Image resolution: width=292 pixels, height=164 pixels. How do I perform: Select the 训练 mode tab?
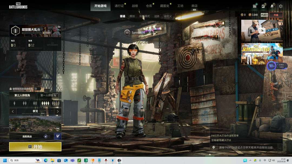pyautogui.click(x=157, y=16)
